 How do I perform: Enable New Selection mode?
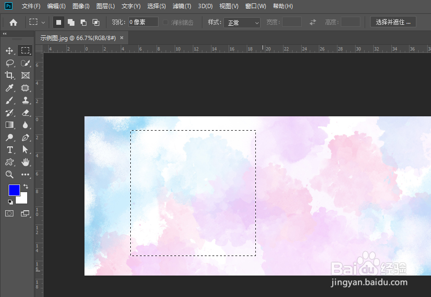(59, 22)
